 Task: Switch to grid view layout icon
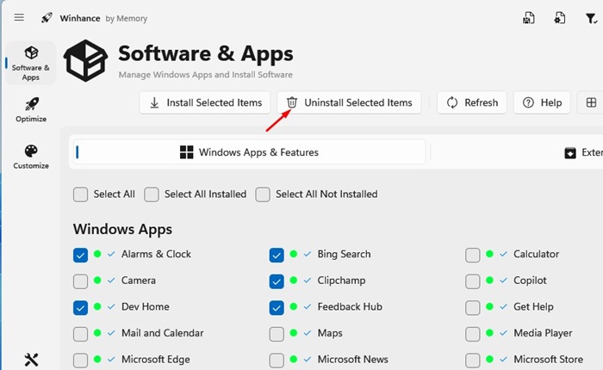coord(591,102)
